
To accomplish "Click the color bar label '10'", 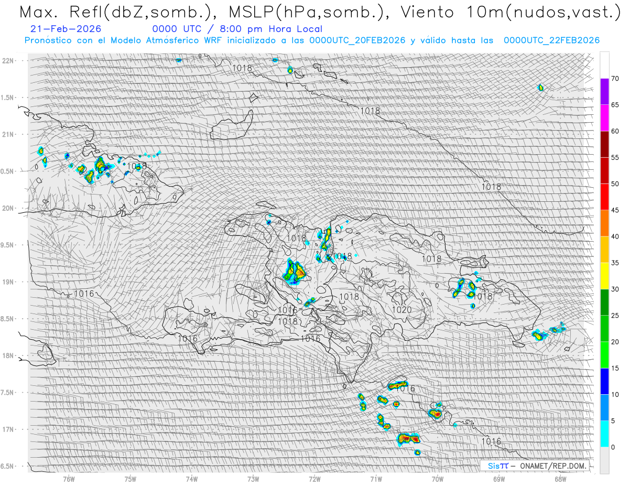I will pos(615,394).
